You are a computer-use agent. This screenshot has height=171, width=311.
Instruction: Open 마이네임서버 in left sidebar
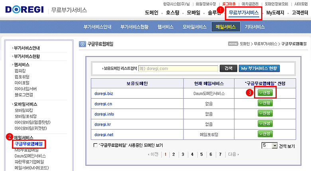pyautogui.click(x=26, y=89)
